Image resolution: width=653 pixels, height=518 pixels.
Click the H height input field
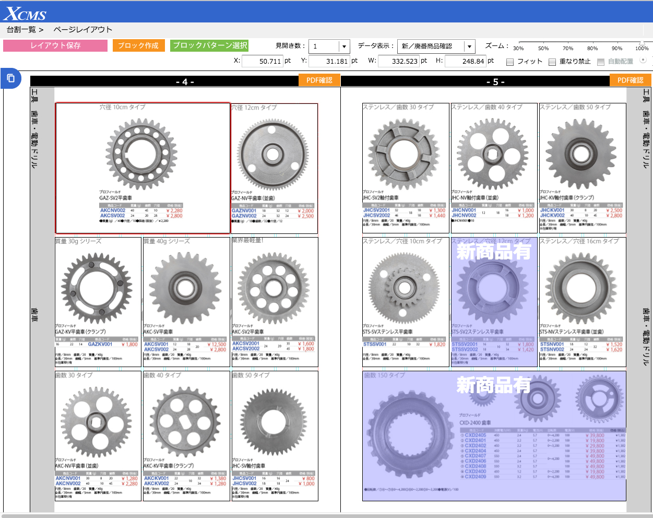pyautogui.click(x=466, y=61)
